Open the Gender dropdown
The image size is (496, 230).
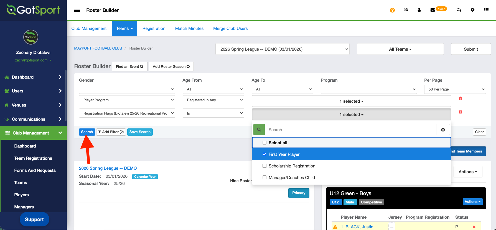[127, 89]
